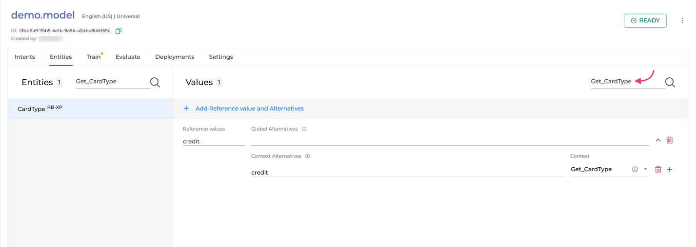The image size is (696, 247).
Task: Open the Context dropdown arrow
Action: click(645, 169)
